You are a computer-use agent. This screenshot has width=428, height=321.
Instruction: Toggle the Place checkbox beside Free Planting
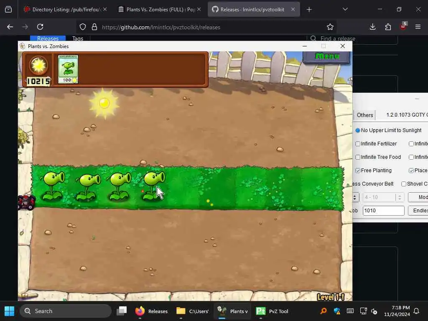point(411,171)
